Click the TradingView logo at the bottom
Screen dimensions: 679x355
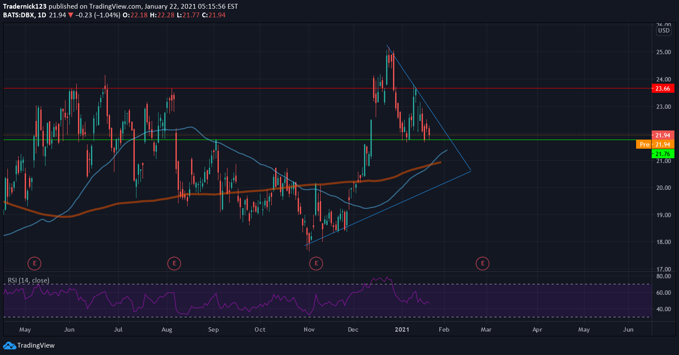[x=29, y=345]
